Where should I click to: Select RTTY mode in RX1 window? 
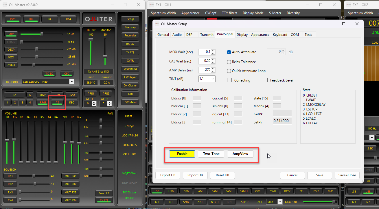pyautogui.click(x=287, y=191)
